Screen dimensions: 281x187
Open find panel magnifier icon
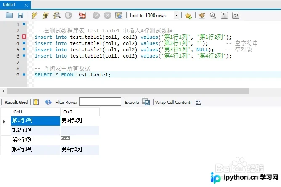(213, 16)
